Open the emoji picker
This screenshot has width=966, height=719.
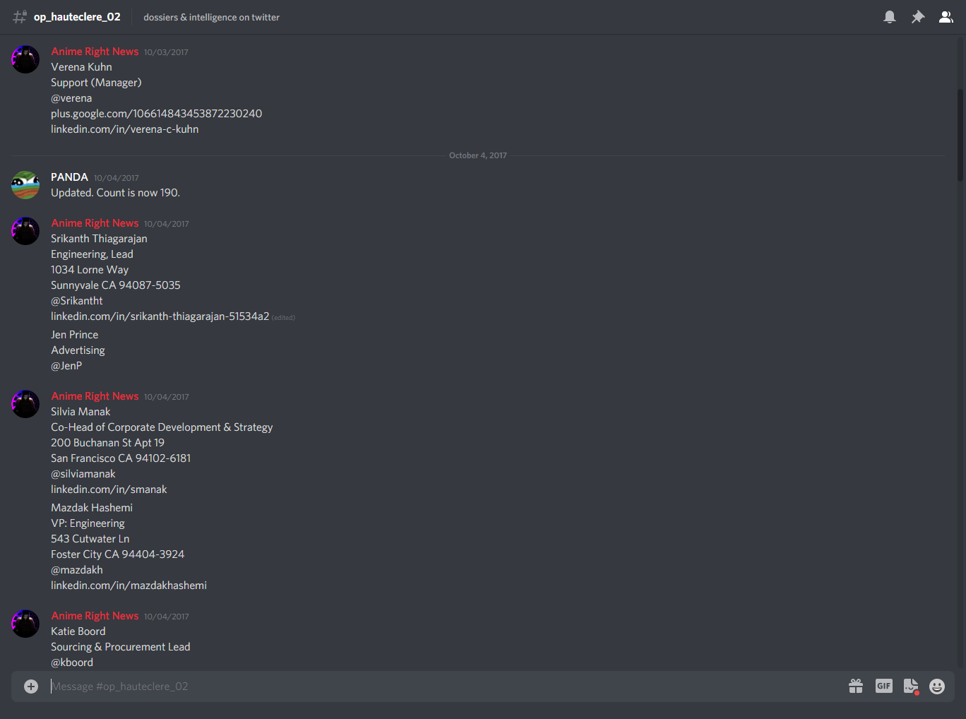coord(937,687)
